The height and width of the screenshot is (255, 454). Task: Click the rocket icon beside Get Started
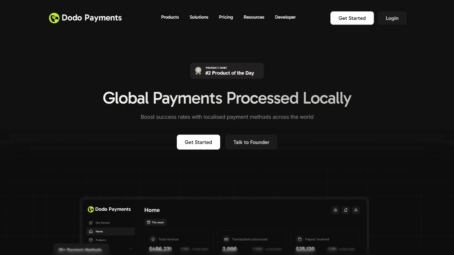[x=91, y=223]
